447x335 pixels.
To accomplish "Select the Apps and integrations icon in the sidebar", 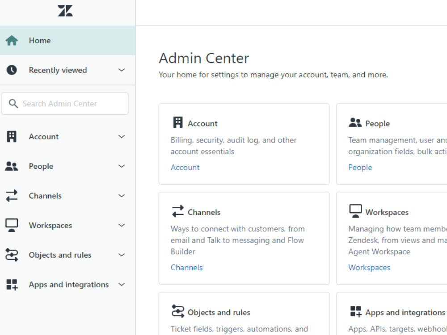I will pos(11,285).
